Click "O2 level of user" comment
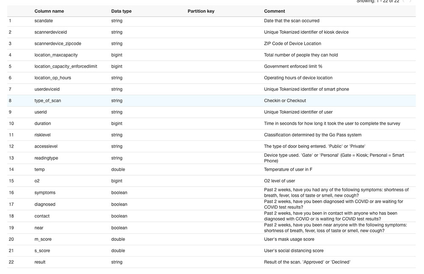The width and height of the screenshot is (424, 274). point(279,181)
